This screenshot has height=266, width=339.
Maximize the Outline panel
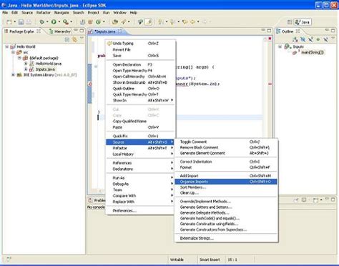[333, 31]
